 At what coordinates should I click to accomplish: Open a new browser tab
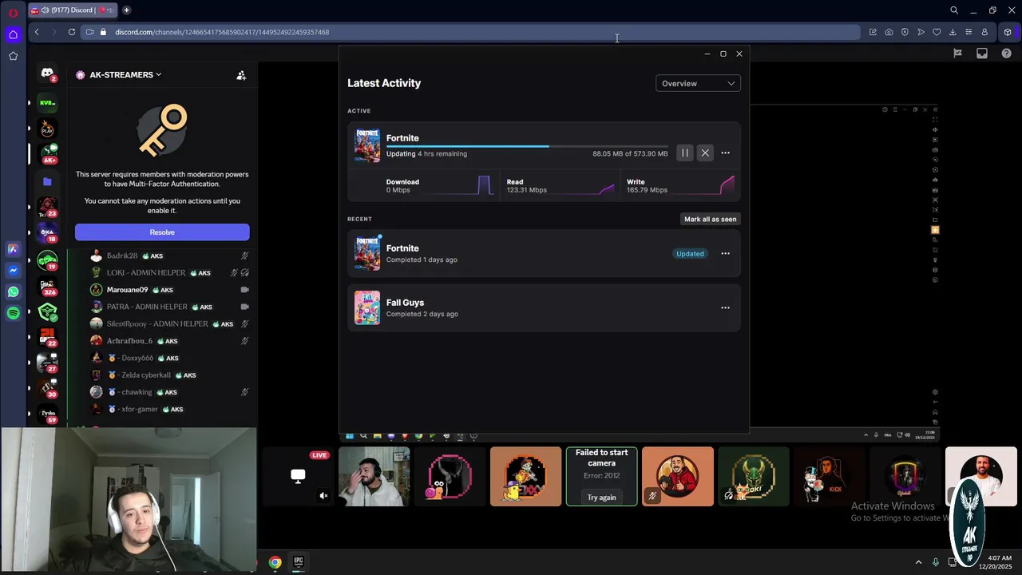pyautogui.click(x=126, y=10)
